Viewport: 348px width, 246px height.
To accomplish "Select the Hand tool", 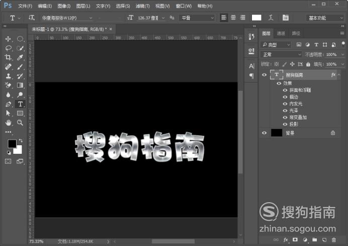I will 8,122.
